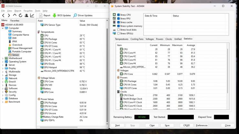Expand the Security tree node
This screenshot has height=134, width=239.
pos(3,92)
